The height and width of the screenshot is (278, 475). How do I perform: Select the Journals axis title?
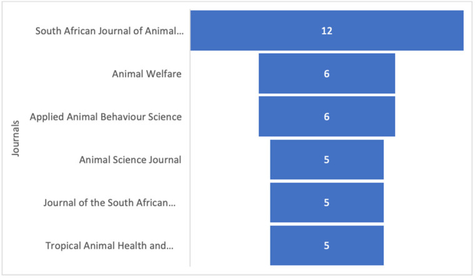pyautogui.click(x=16, y=139)
